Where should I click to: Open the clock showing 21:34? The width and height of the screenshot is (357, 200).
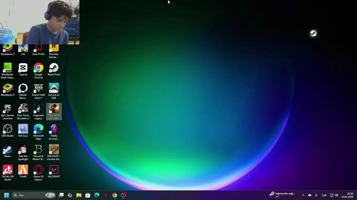click(347, 195)
